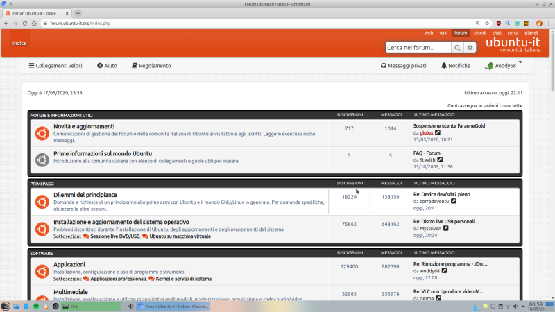This screenshot has height=312, width=555.
Task: Click the Installazione e aggiornamento forum status icon
Action: click(x=42, y=229)
